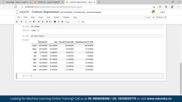Click the Annual Income (k$) column header

pyautogui.click(x=66, y=42)
